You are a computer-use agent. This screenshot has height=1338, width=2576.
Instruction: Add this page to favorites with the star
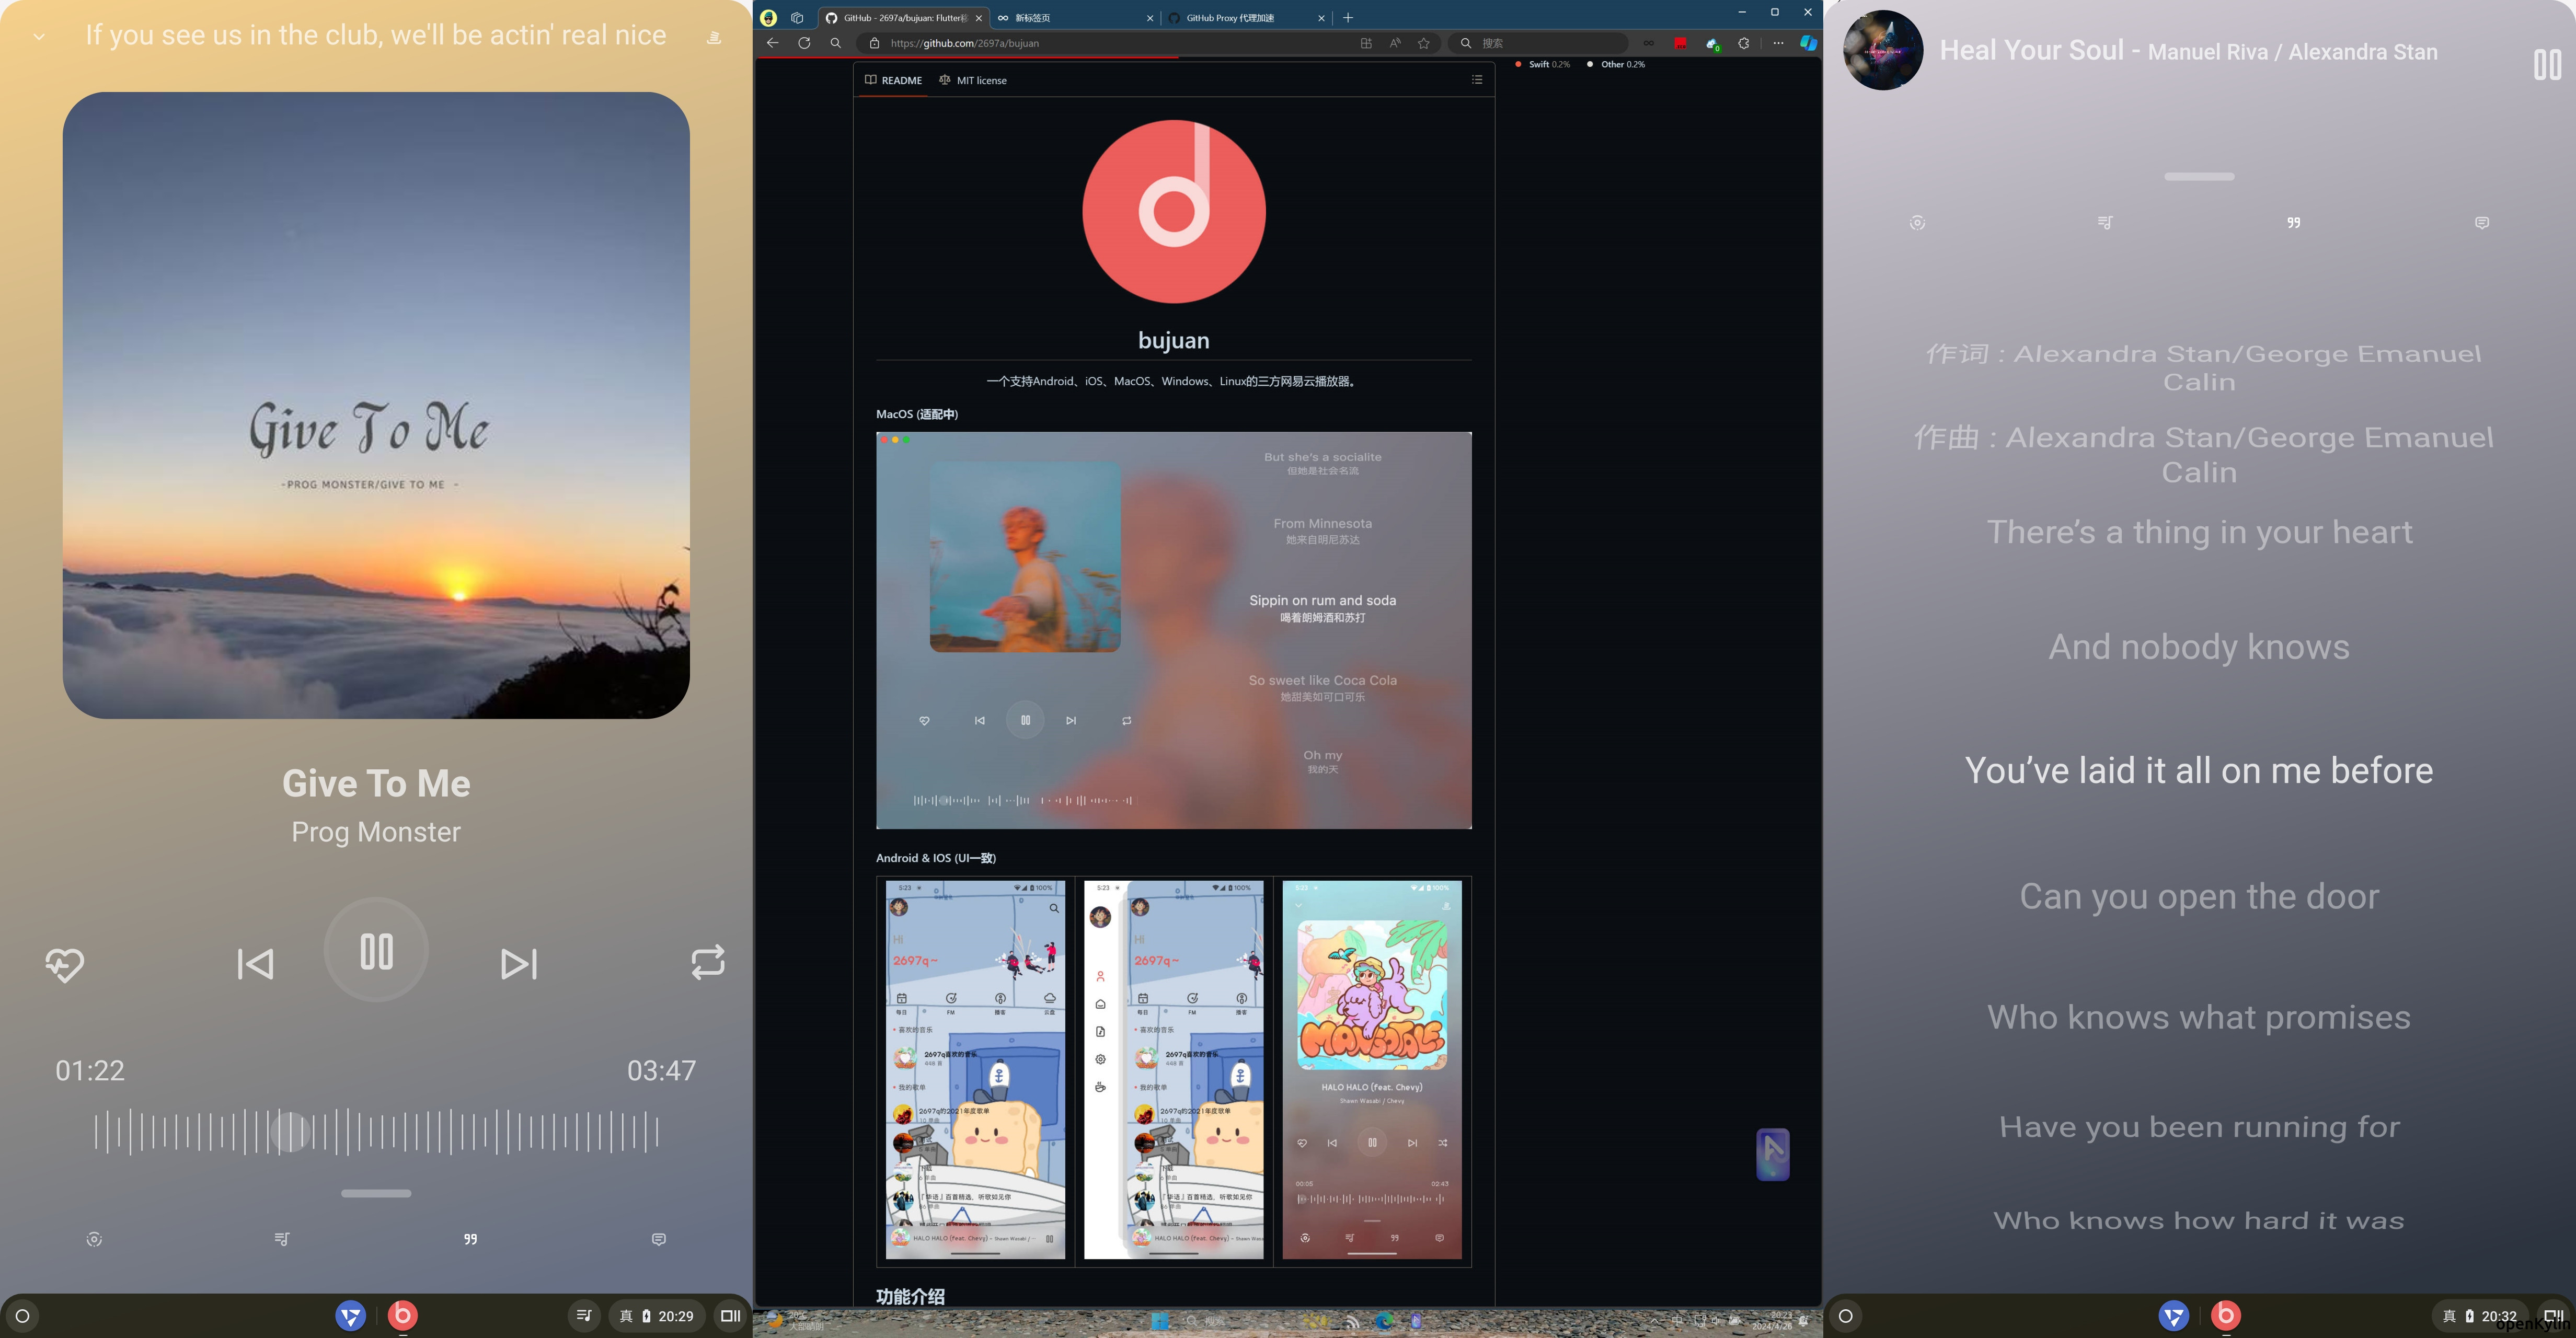coord(1424,43)
